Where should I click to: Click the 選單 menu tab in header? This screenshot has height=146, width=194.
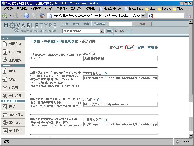click(x=66, y=24)
